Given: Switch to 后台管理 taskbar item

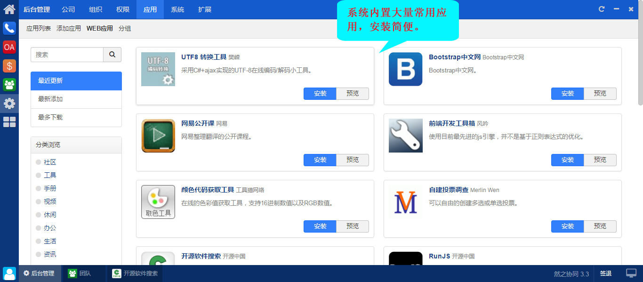Looking at the screenshot, I should 40,274.
